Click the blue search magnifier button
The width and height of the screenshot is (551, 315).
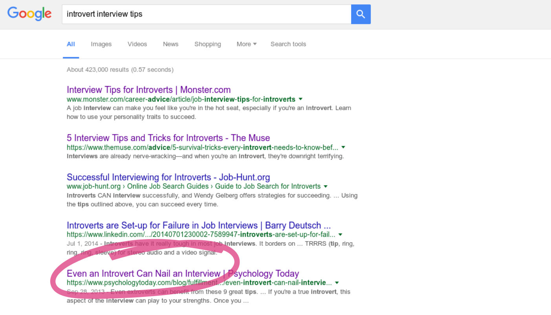[x=361, y=14]
